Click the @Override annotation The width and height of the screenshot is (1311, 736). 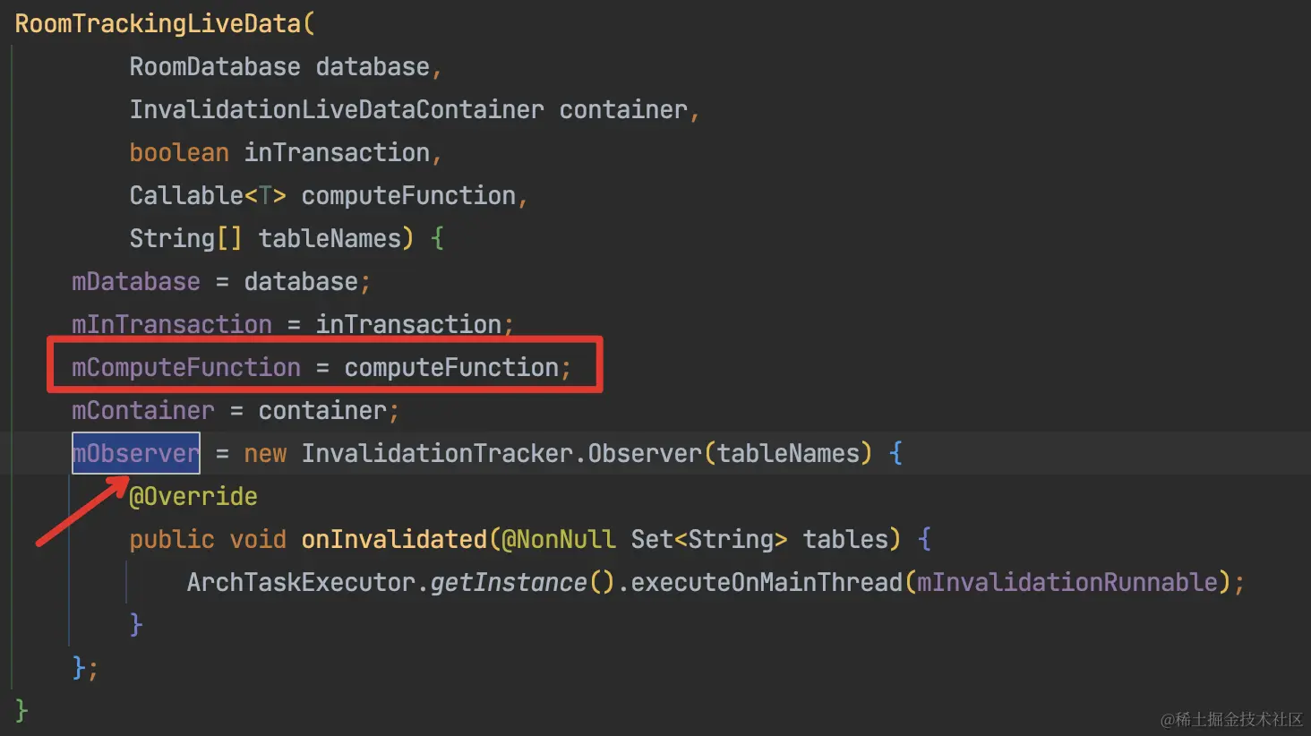[193, 496]
